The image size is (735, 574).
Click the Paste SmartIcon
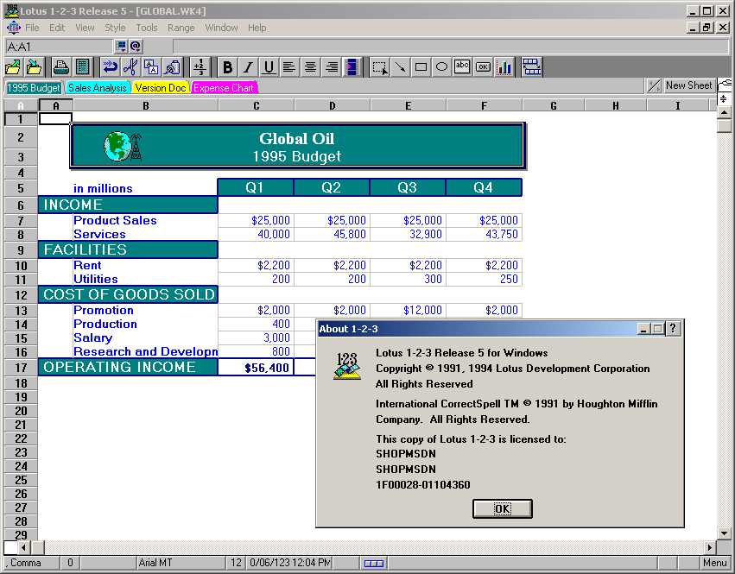coord(172,67)
